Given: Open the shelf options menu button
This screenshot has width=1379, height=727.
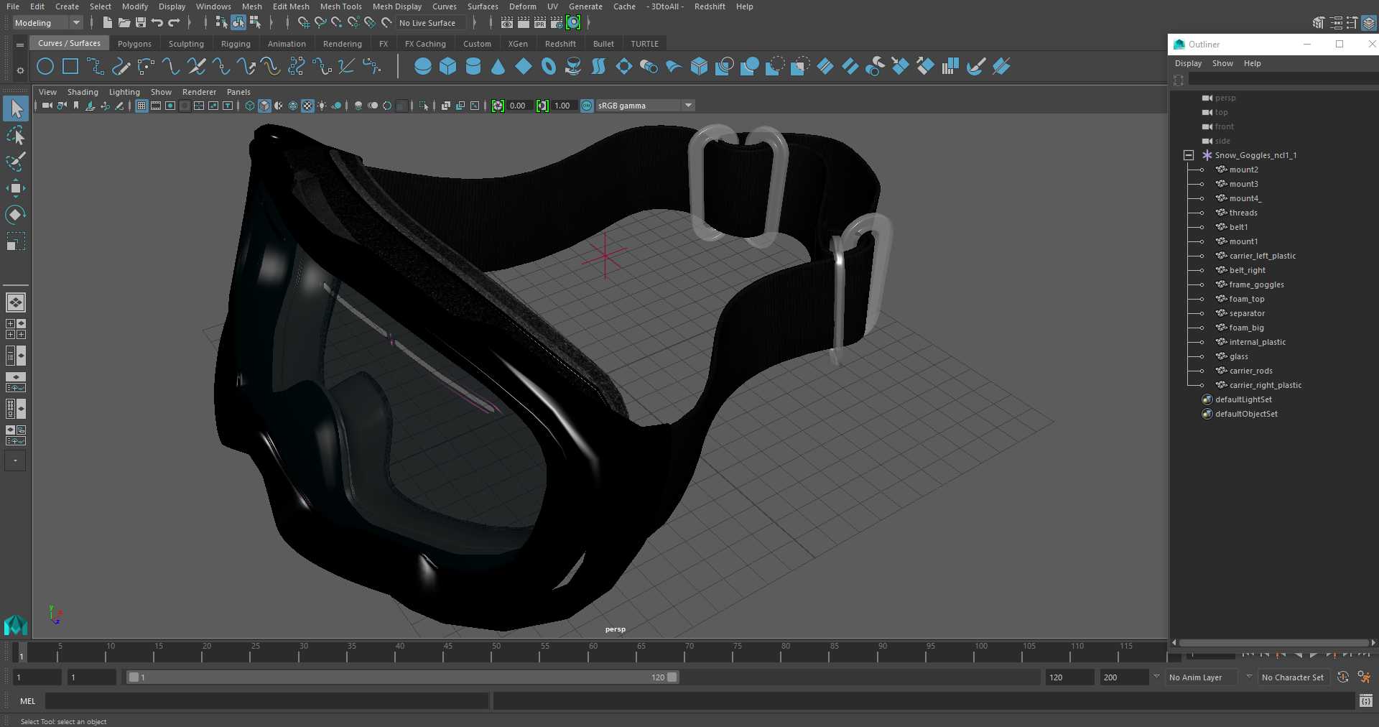Looking at the screenshot, I should pos(20,70).
